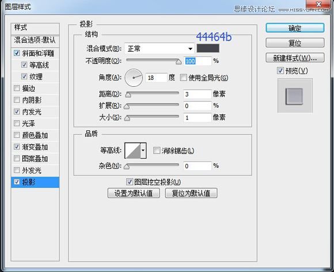
Task: Uncheck the 纹理 sub-option checkbox
Action: point(24,76)
